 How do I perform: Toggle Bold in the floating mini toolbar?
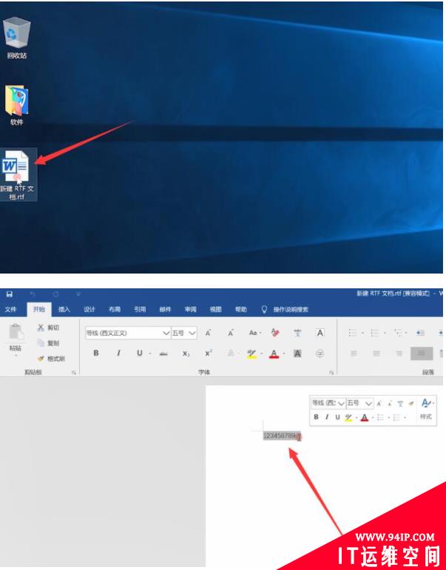click(x=316, y=417)
